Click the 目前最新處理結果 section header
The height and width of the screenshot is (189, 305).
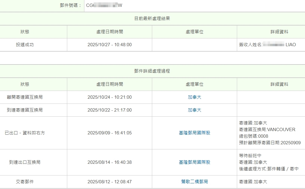point(152,19)
